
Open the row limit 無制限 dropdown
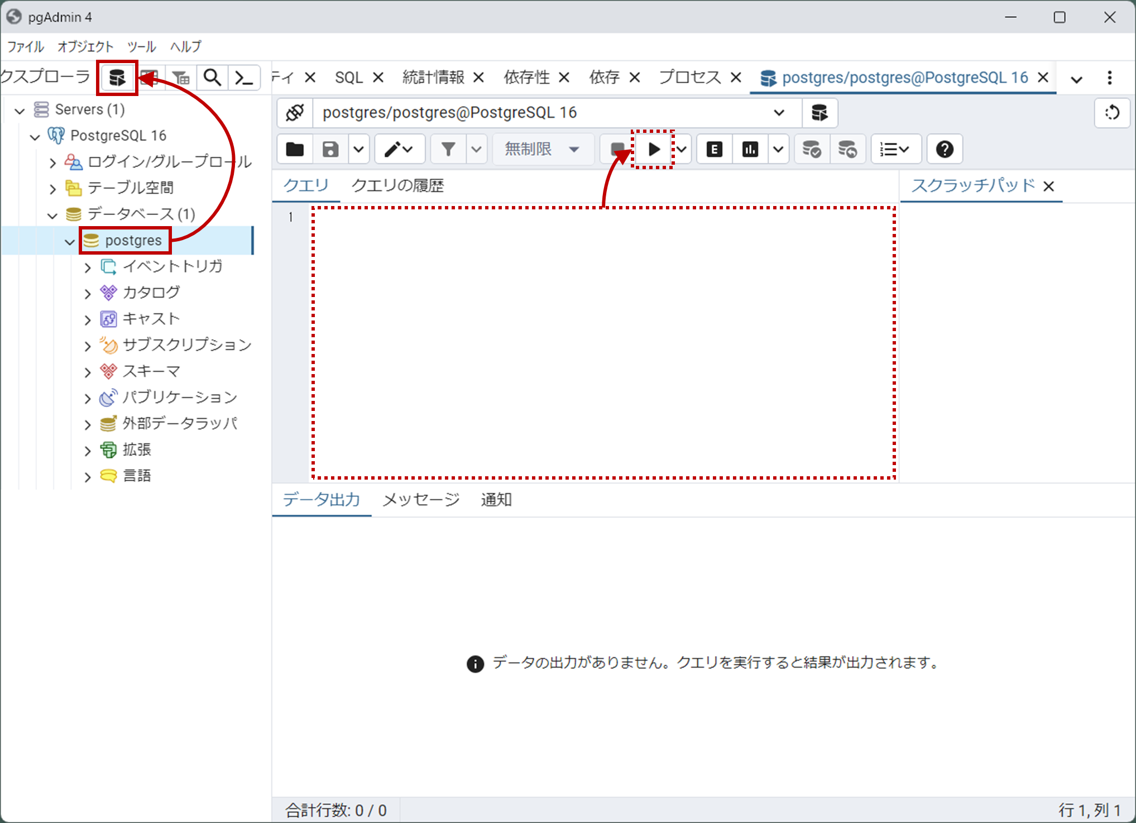click(x=543, y=149)
